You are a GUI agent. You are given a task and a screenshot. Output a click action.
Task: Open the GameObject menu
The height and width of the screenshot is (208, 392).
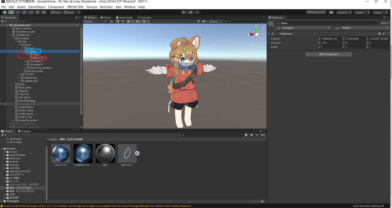37,7
